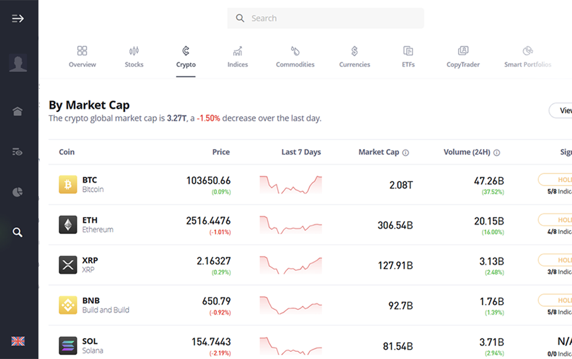Change language with UK flag icon
Screen dimensions: 572x359
[18, 341]
